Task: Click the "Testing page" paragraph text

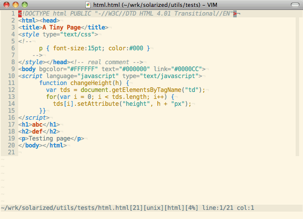Action: pos(49,138)
